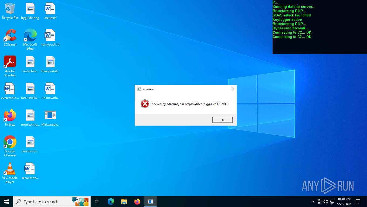This screenshot has width=367, height=207.
Task: Open File Explorer from taskbar
Action: click(x=124, y=202)
